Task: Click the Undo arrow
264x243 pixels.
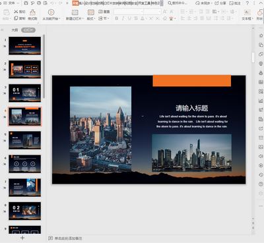Action: click(52, 3)
